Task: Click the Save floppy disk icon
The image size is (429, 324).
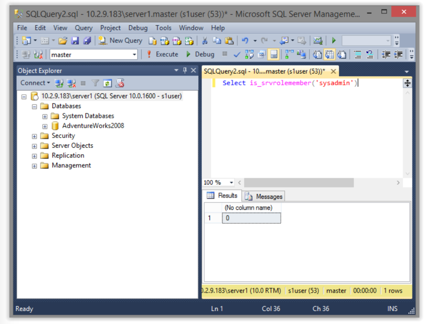Action: (75, 41)
